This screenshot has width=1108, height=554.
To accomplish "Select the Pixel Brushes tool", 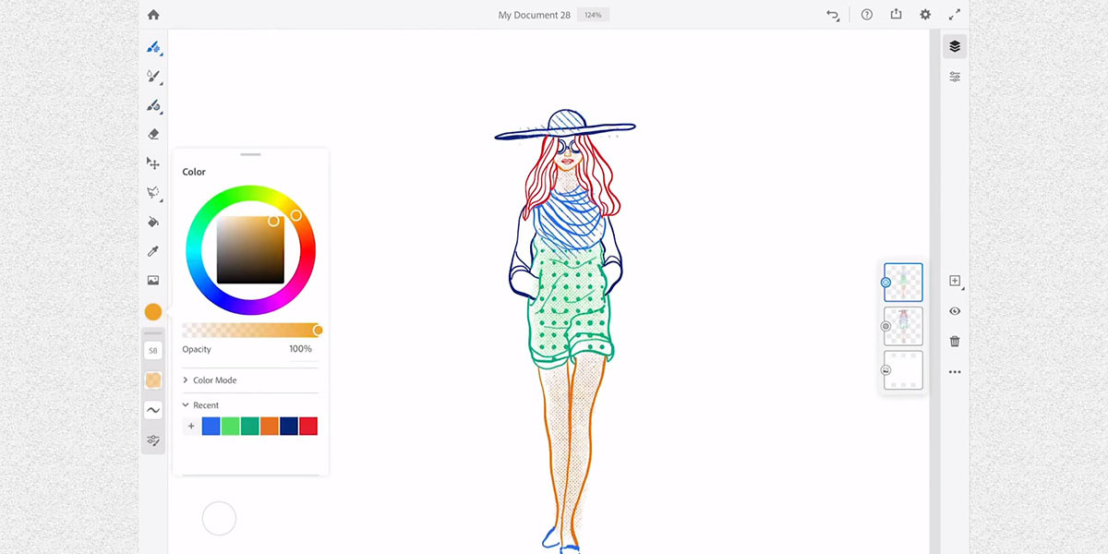I will (x=153, y=46).
